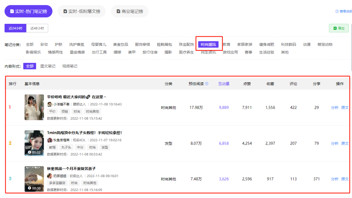Click the avatar of author 秋鱼奈橙菜

50,140
